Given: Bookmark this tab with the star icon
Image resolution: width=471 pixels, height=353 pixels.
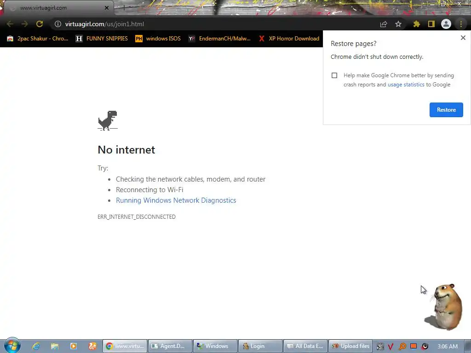Looking at the screenshot, I should [398, 24].
